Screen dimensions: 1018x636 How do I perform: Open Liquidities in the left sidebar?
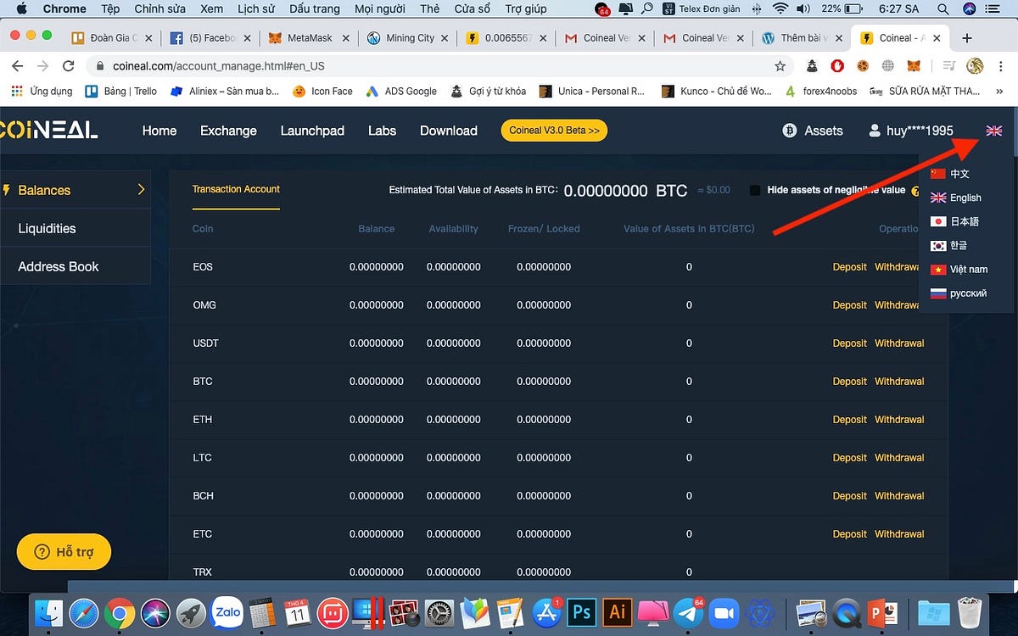pos(76,228)
